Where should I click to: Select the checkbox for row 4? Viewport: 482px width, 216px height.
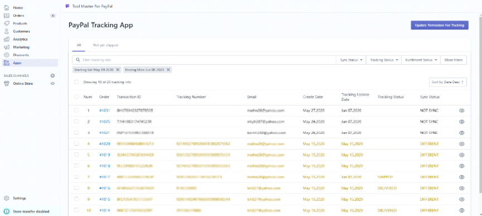click(76, 143)
